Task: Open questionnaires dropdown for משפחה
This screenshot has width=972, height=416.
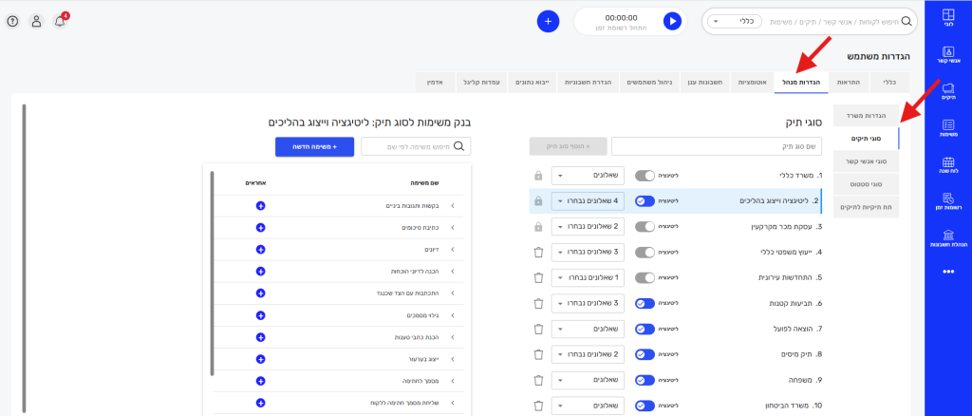Action: [x=586, y=380]
